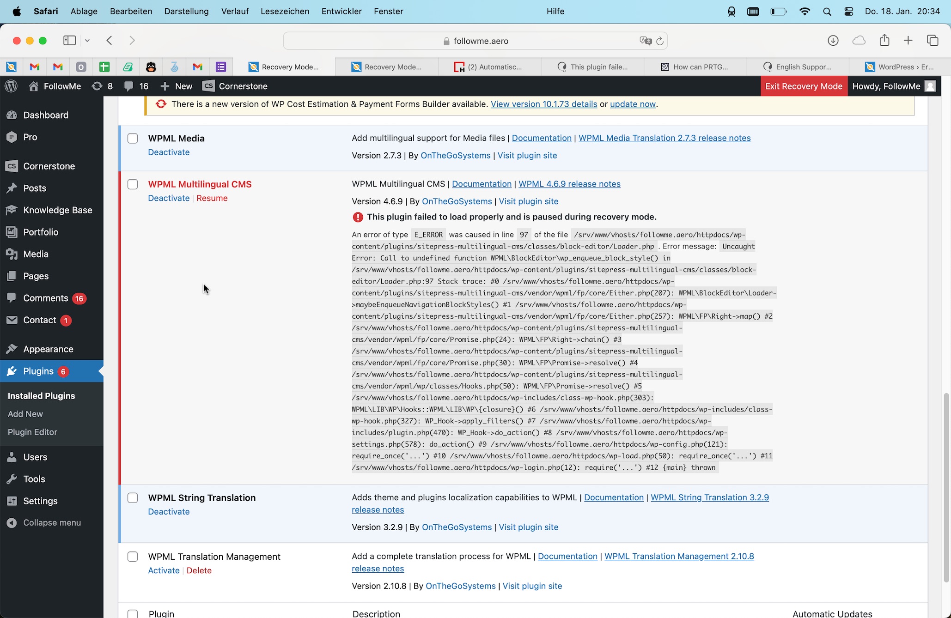The image size is (951, 618).
Task: Tick the select-all Plugin footer checkbox
Action: click(x=133, y=614)
